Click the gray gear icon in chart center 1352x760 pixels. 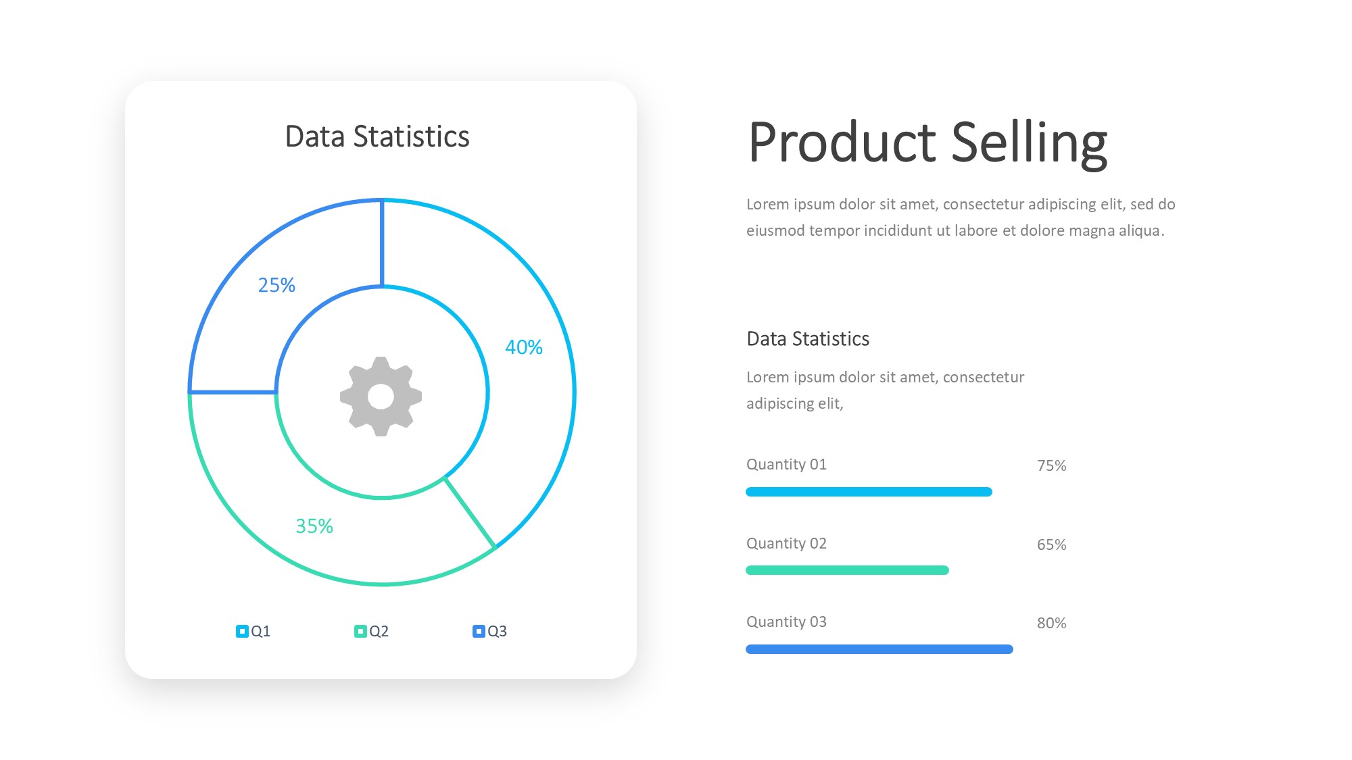coord(381,397)
